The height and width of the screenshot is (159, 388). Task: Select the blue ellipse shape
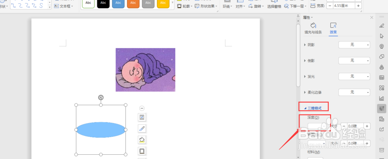[x=101, y=130]
